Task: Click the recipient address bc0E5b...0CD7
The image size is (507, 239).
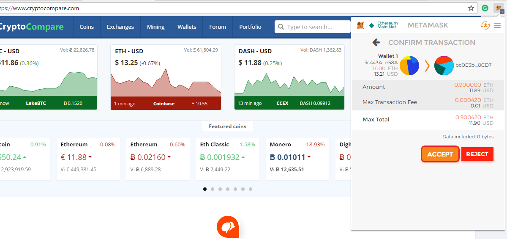Action: (473, 65)
